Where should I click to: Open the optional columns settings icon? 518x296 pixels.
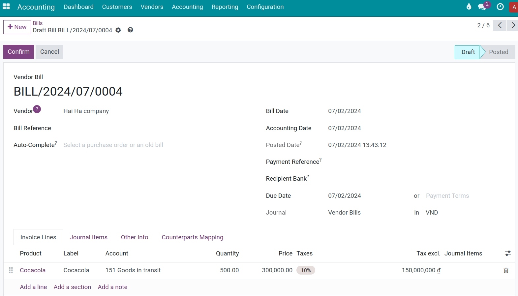click(x=508, y=253)
